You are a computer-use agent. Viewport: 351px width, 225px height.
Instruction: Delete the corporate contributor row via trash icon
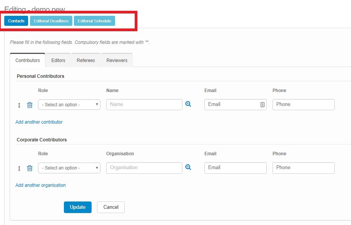pyautogui.click(x=30, y=168)
